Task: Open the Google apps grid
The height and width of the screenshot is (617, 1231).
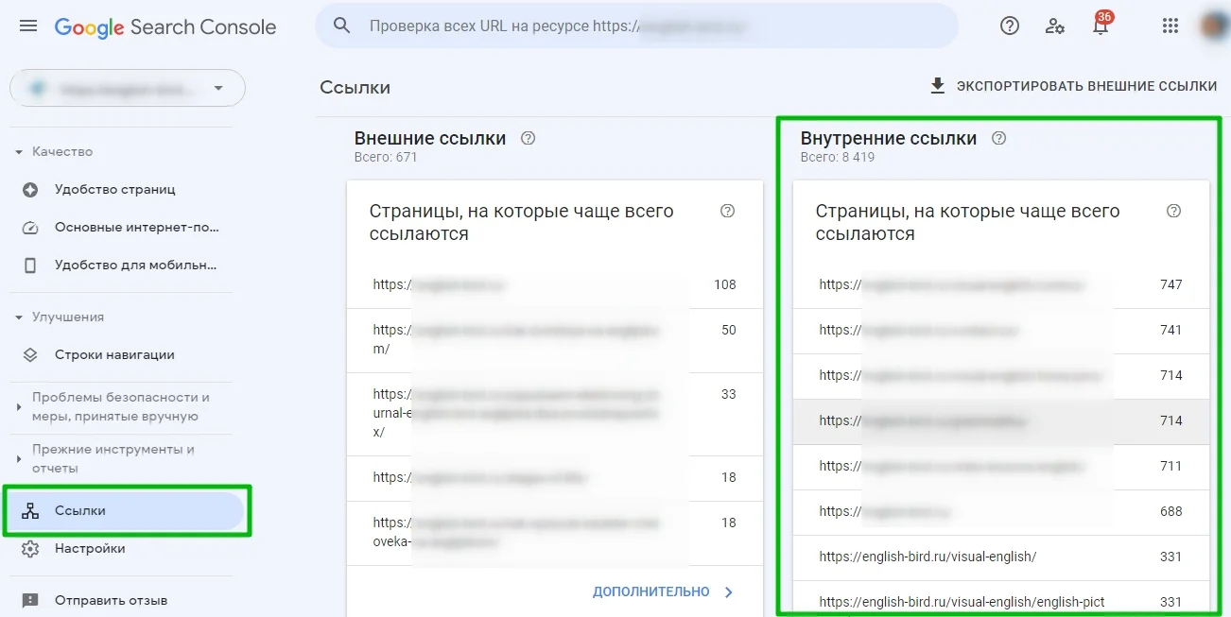Action: (1170, 26)
